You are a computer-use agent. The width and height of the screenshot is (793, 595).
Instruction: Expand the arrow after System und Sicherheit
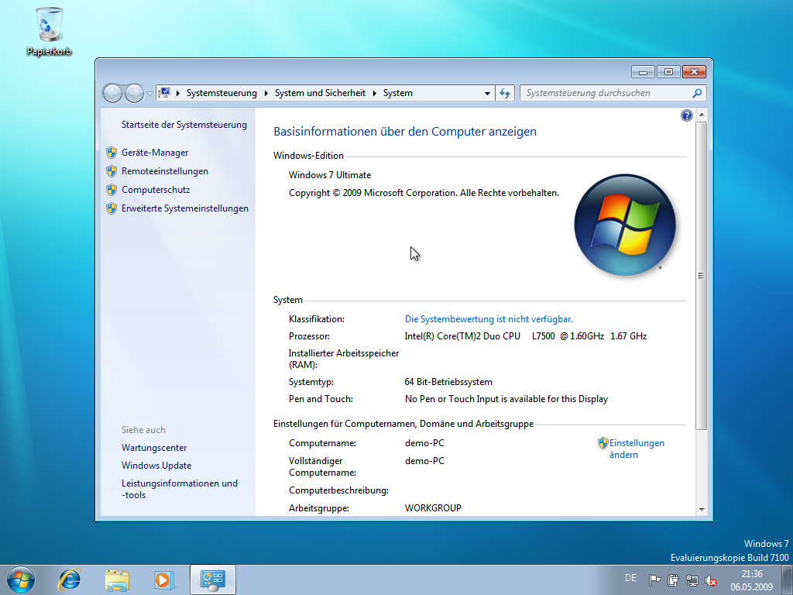click(375, 93)
